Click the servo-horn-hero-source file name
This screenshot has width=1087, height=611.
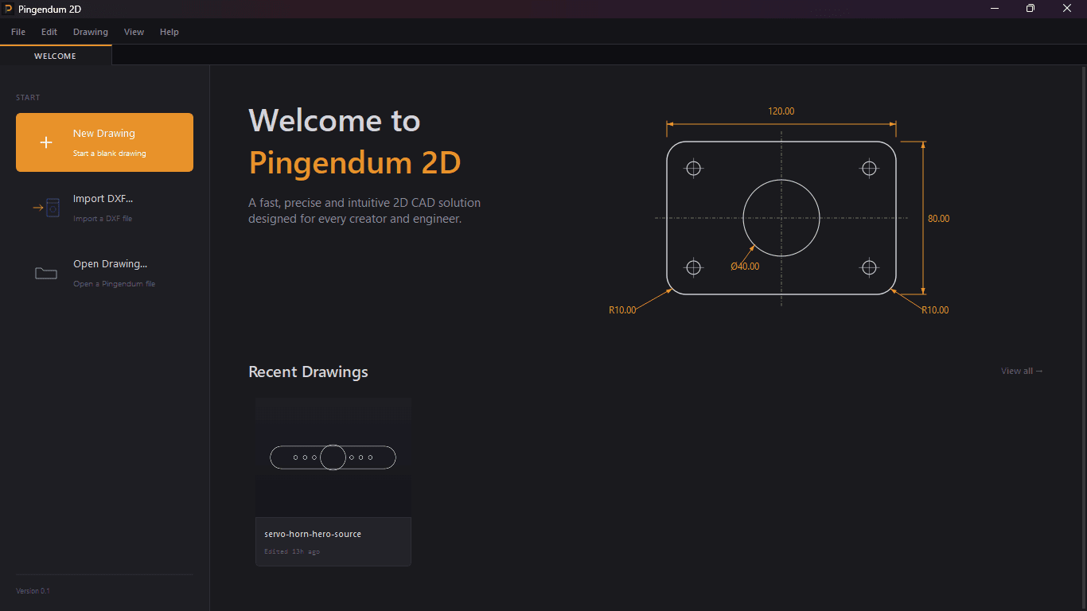[313, 534]
